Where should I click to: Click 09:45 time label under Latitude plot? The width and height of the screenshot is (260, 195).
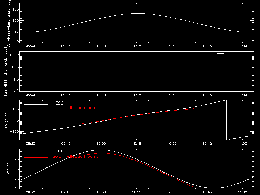[x=66, y=192]
